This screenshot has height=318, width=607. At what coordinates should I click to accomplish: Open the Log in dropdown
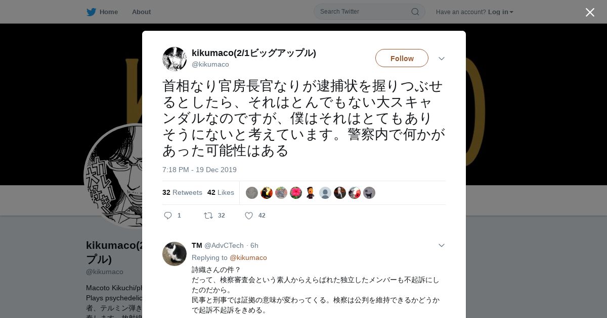click(500, 12)
